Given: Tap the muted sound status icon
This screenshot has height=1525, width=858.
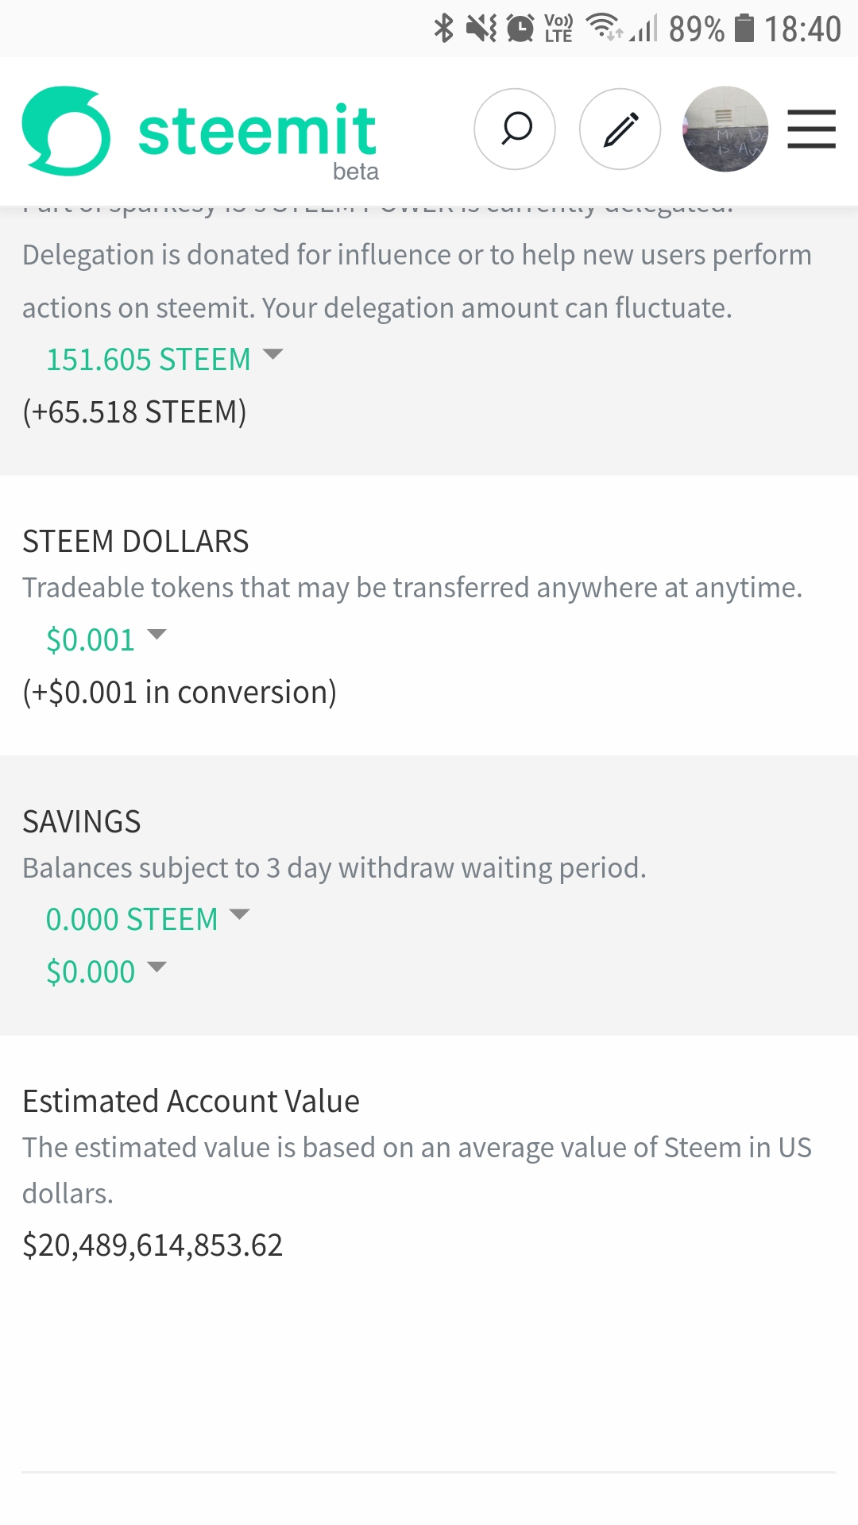Looking at the screenshot, I should pyautogui.click(x=481, y=29).
